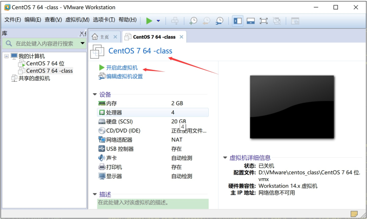The image size is (367, 219).
Task: Click the green Power On toolbar button
Action: point(149,21)
